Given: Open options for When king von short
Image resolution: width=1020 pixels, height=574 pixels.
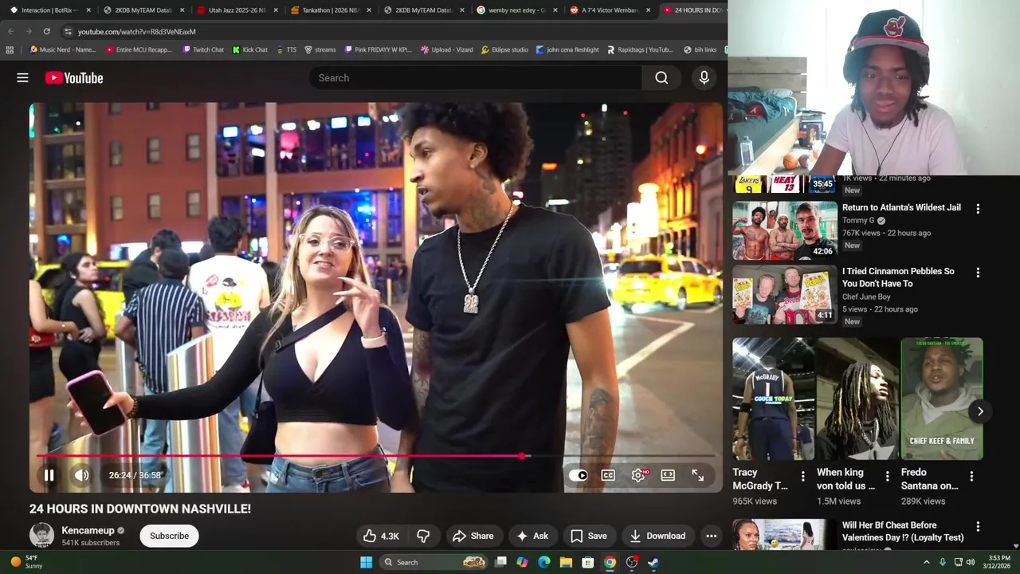Looking at the screenshot, I should [887, 477].
